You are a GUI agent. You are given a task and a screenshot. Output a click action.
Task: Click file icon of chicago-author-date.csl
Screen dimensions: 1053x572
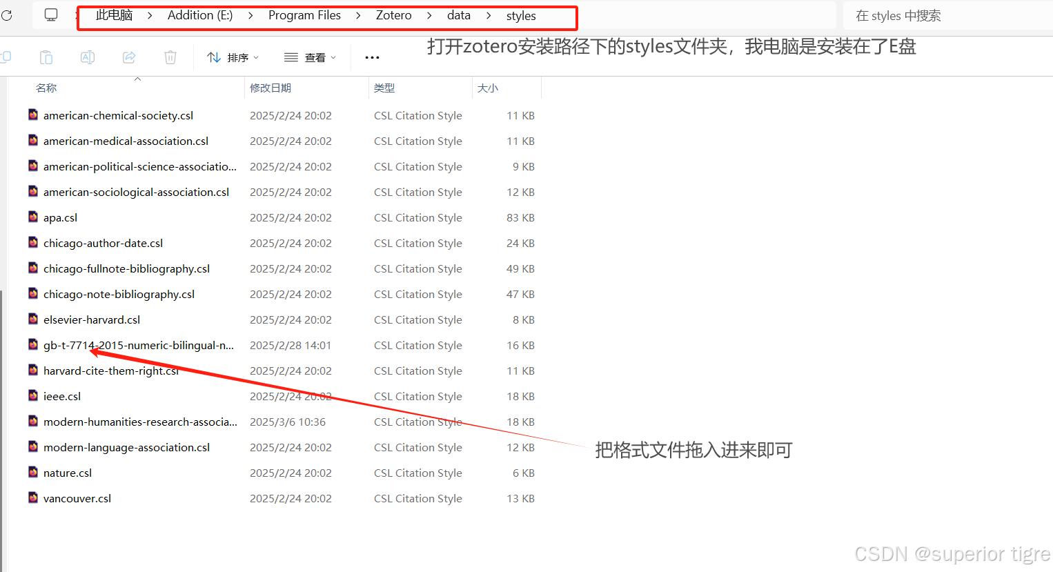[x=33, y=242]
